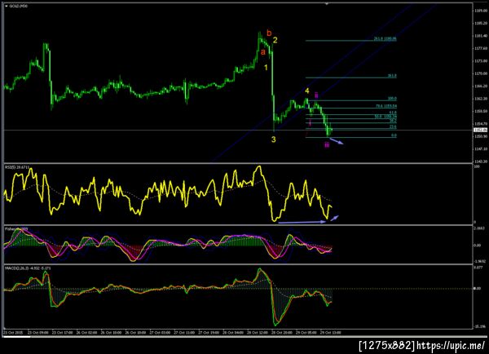Select the magenta sub-wave label 'ii'

click(316, 95)
